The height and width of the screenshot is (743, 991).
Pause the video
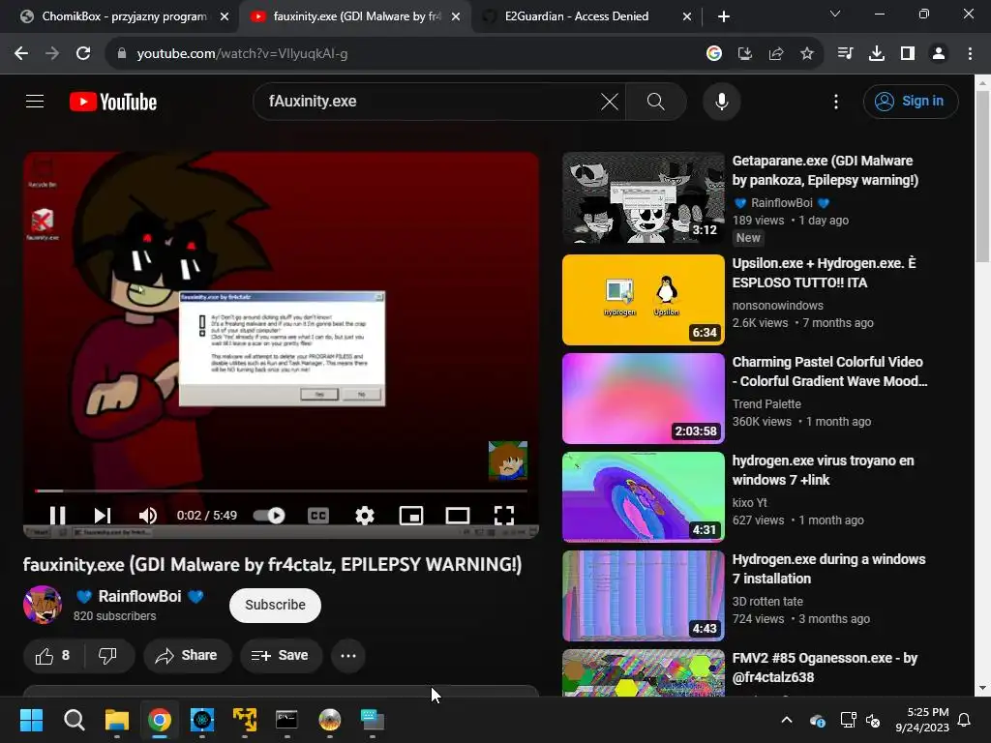coord(57,516)
